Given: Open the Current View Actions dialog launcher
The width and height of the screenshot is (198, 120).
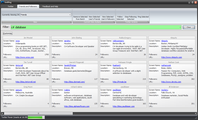Looking at the screenshot, I should point(114,22).
